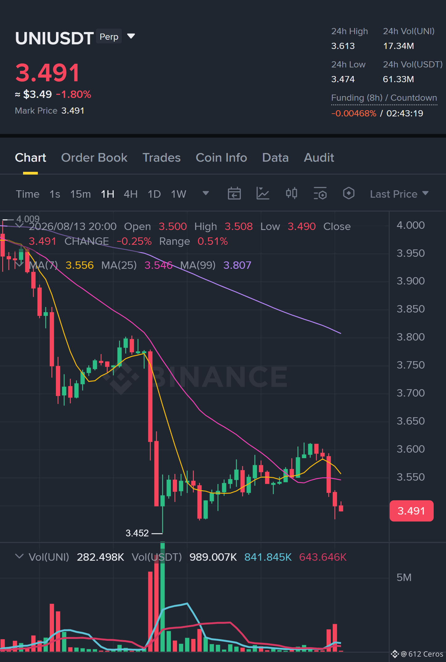446x662 pixels.
Task: Click the 24h Low value 3.474
Action: pos(343,79)
